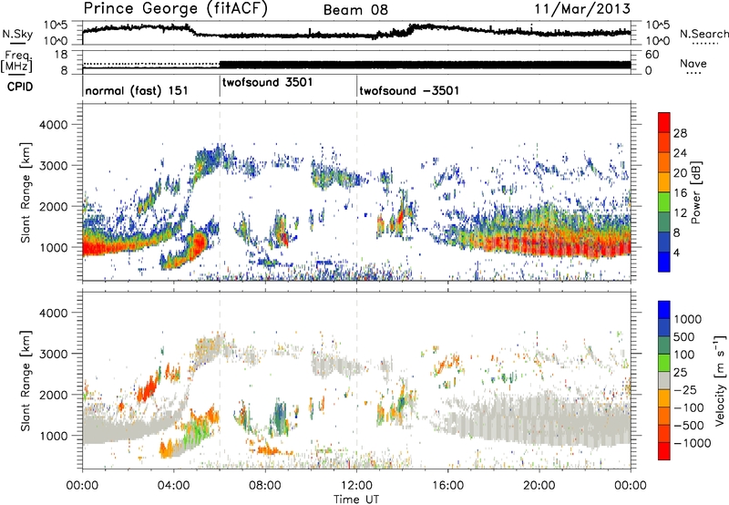Click the 'N.Search' legend label

click(703, 34)
